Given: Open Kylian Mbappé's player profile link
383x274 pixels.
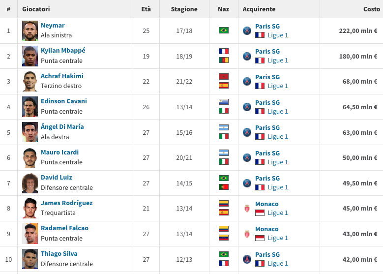Looking at the screenshot, I should 63,51.
